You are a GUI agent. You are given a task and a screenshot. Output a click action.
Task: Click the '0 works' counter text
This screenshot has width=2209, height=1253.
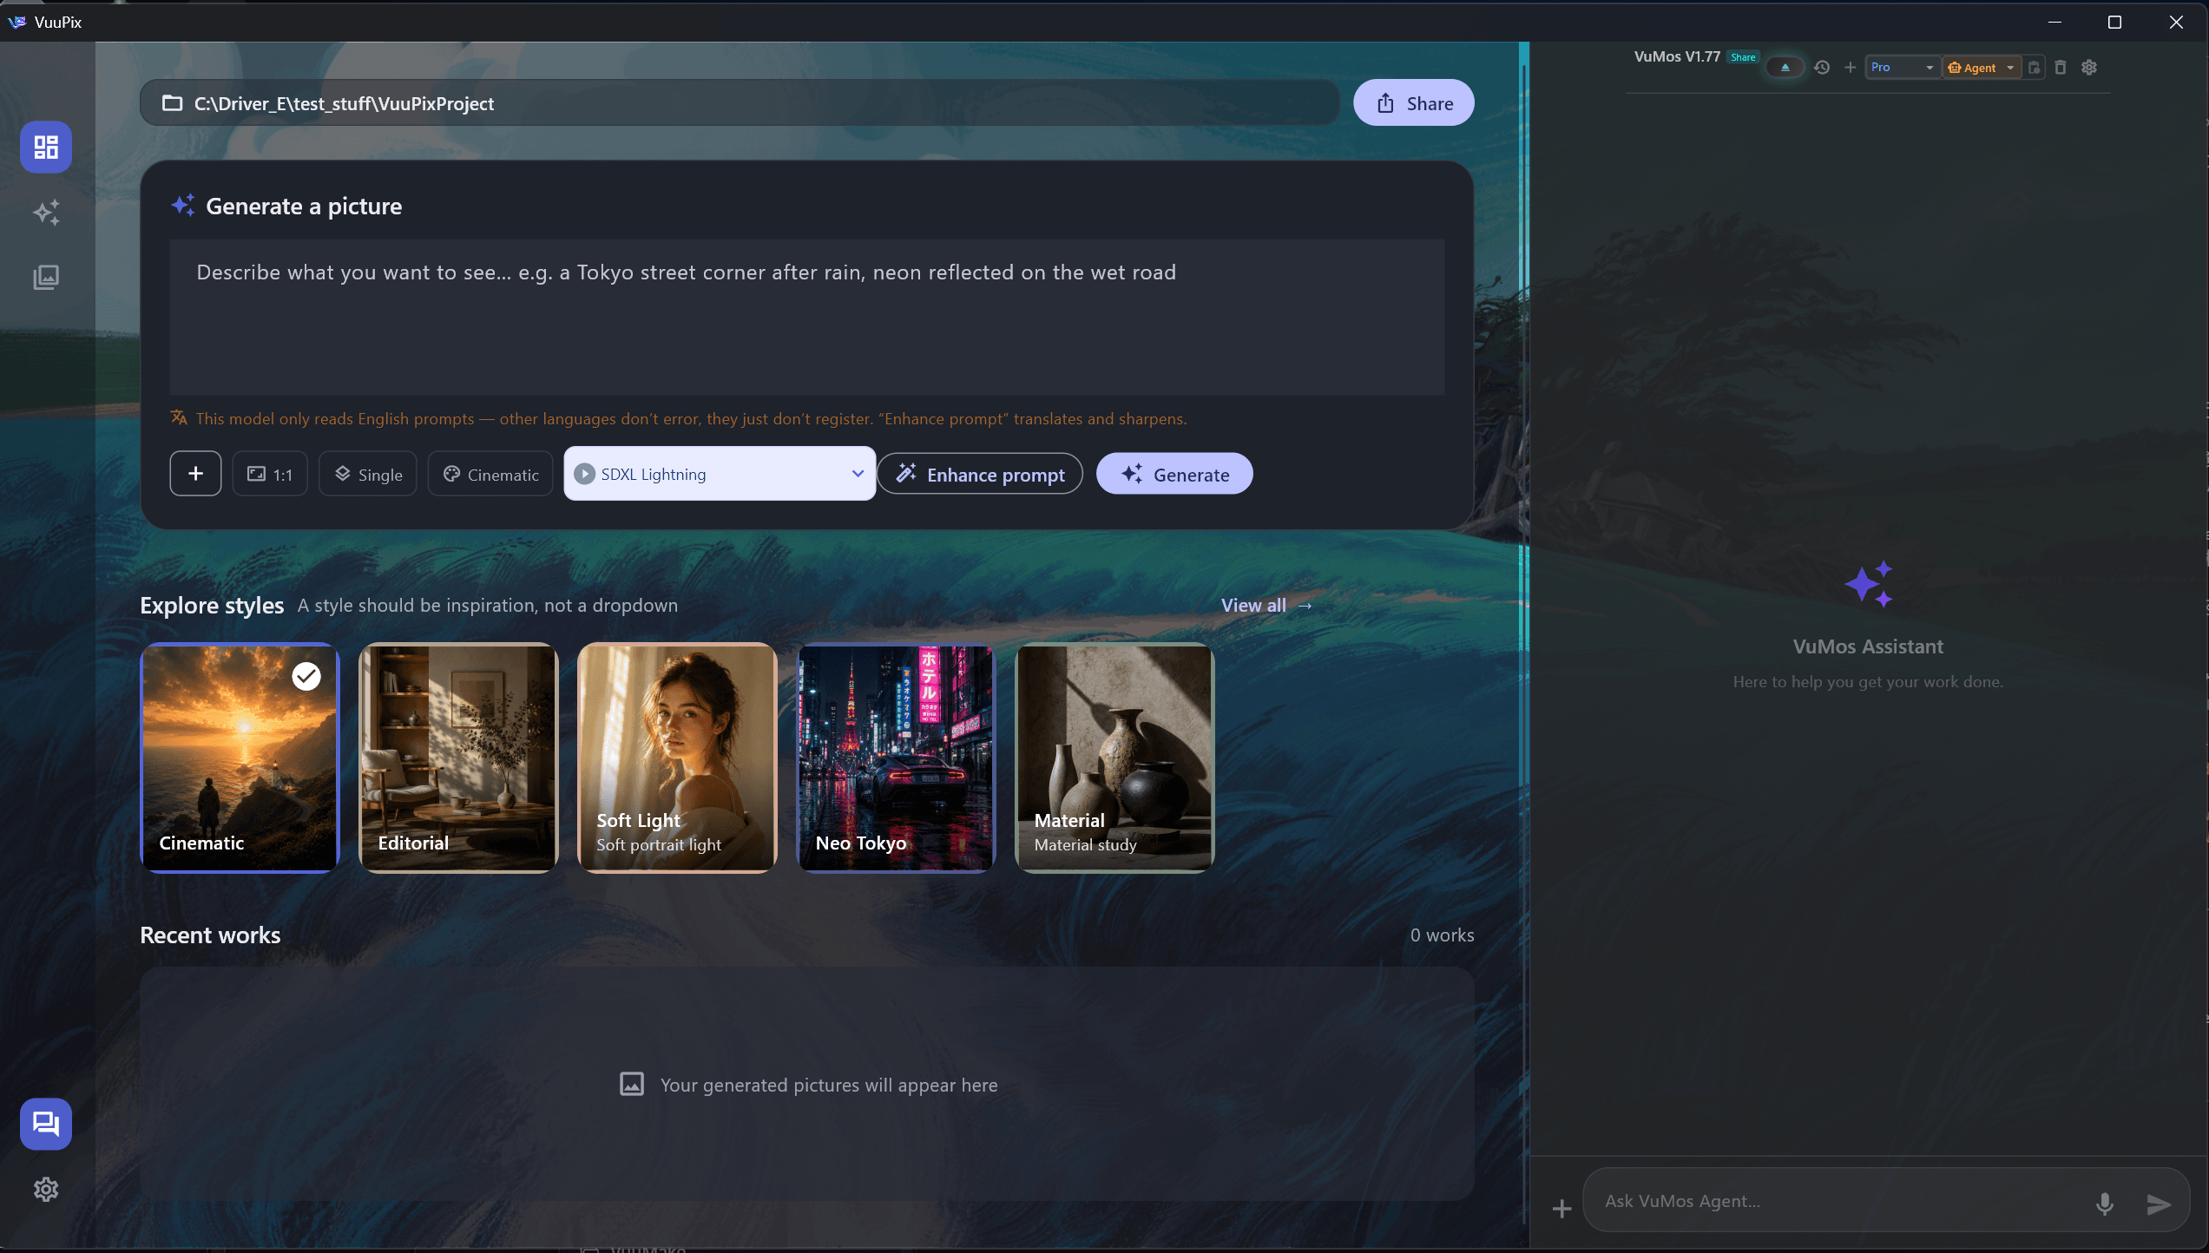1442,935
